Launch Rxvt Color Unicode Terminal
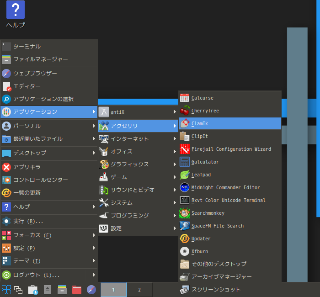This screenshot has height=297, width=320. (230, 200)
